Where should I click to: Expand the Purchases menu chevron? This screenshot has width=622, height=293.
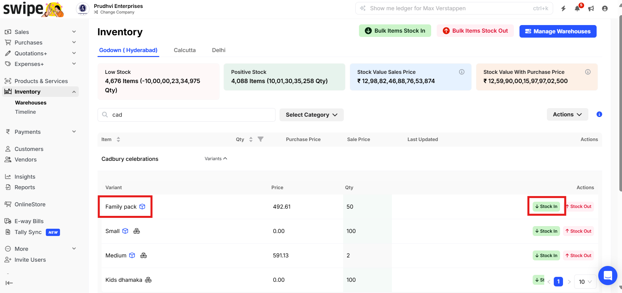coord(74,42)
